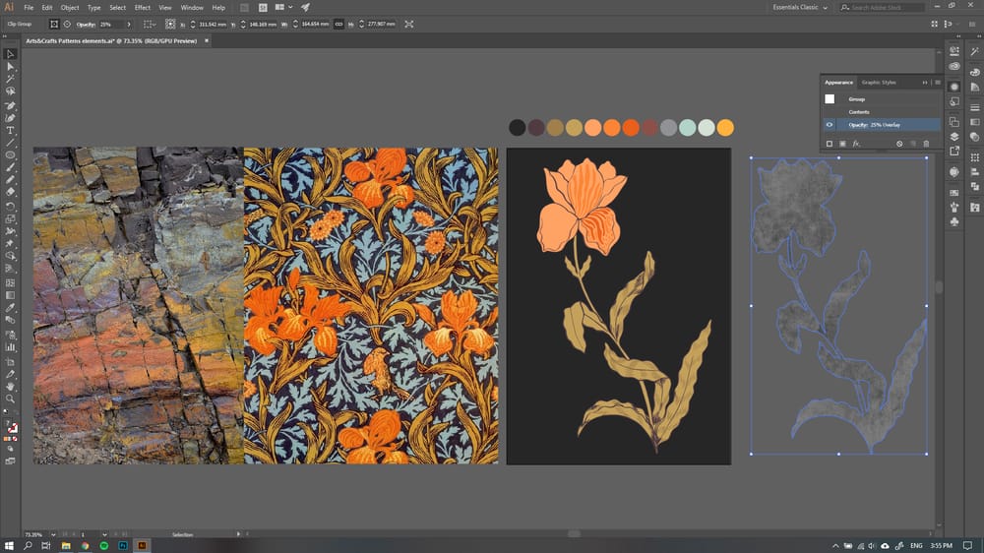Open the Effect menu
The width and height of the screenshot is (984, 553).
(143, 8)
